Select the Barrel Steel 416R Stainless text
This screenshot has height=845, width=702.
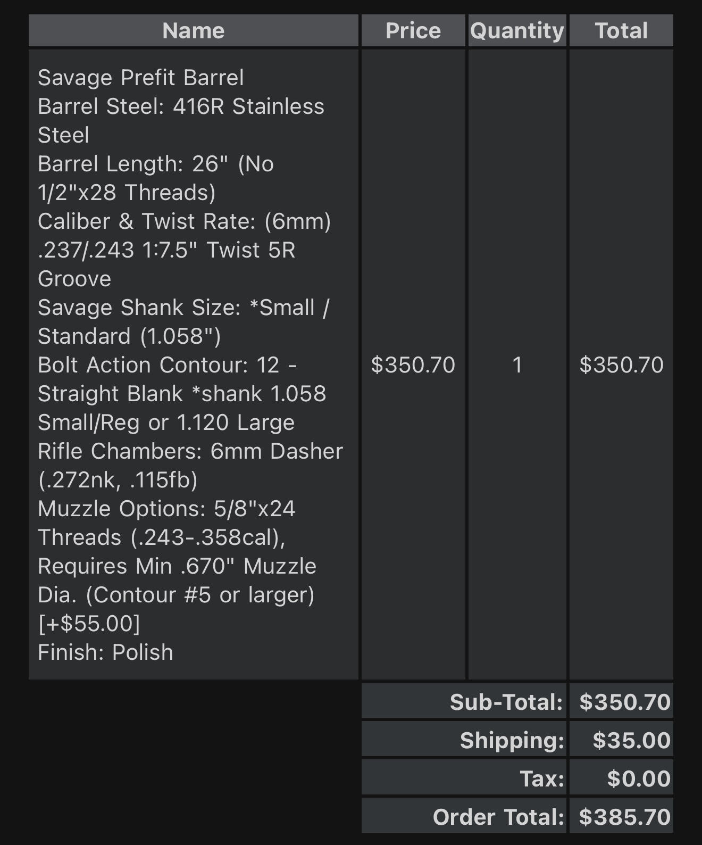click(x=181, y=106)
